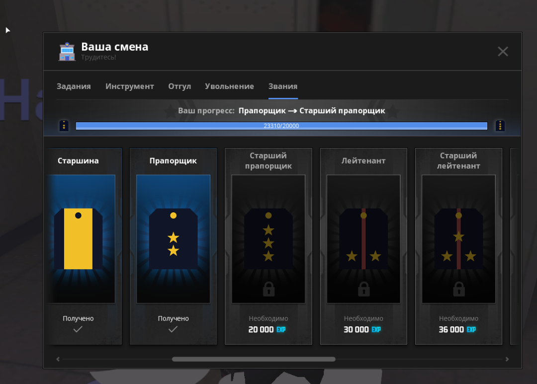Open the Увольнение tab
This screenshot has width=537, height=384.
(229, 86)
